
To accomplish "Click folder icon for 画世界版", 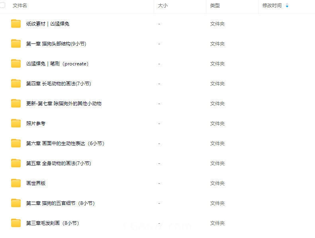I will point(16,183).
